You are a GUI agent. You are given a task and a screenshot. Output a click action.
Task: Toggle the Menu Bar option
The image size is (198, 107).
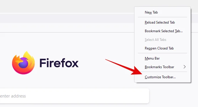click(162, 58)
